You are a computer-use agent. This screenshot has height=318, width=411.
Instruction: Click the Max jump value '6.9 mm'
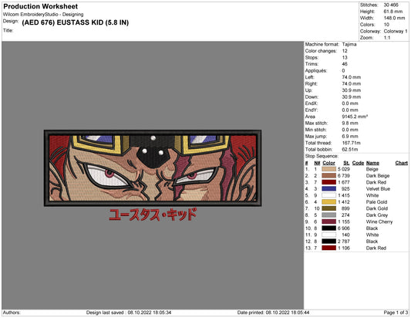click(349, 136)
